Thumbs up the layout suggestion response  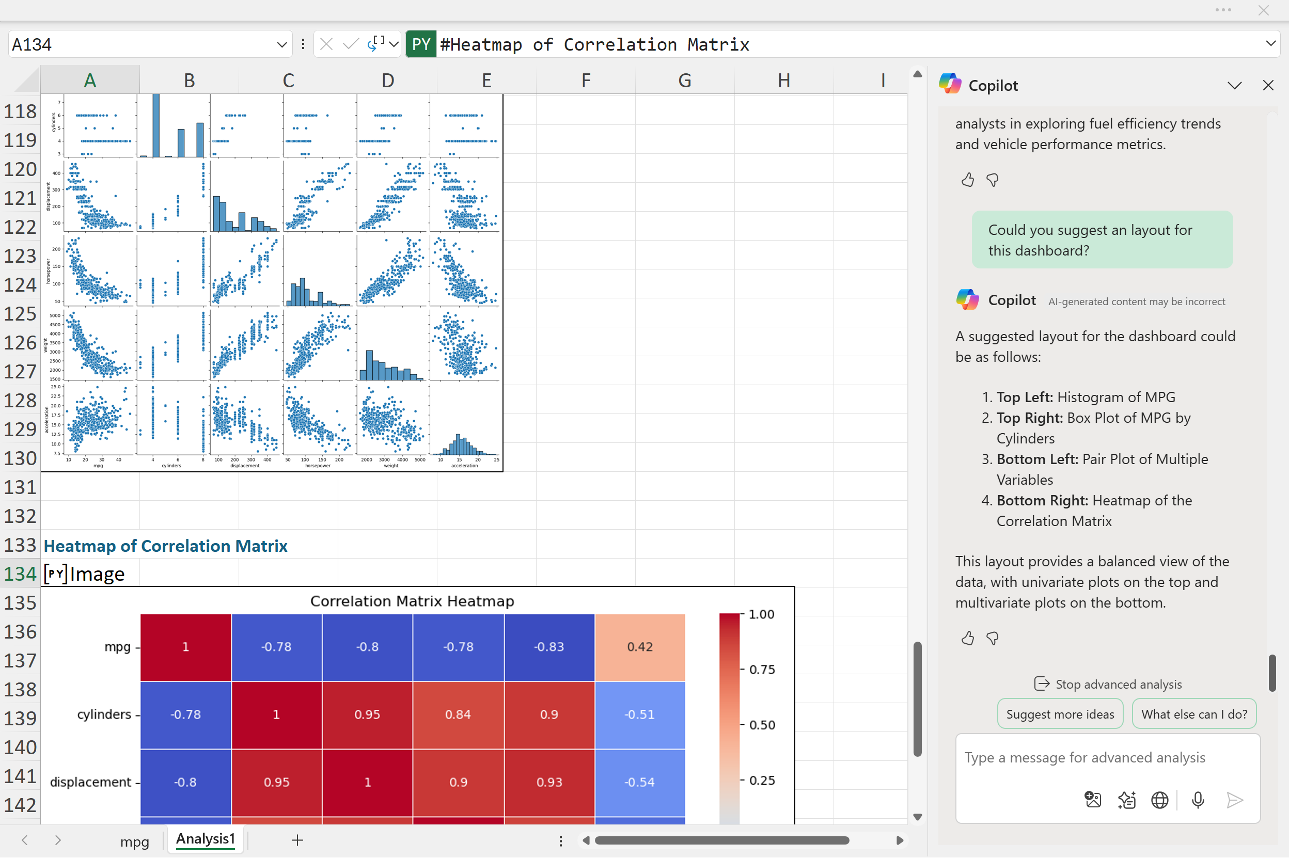[x=967, y=638]
